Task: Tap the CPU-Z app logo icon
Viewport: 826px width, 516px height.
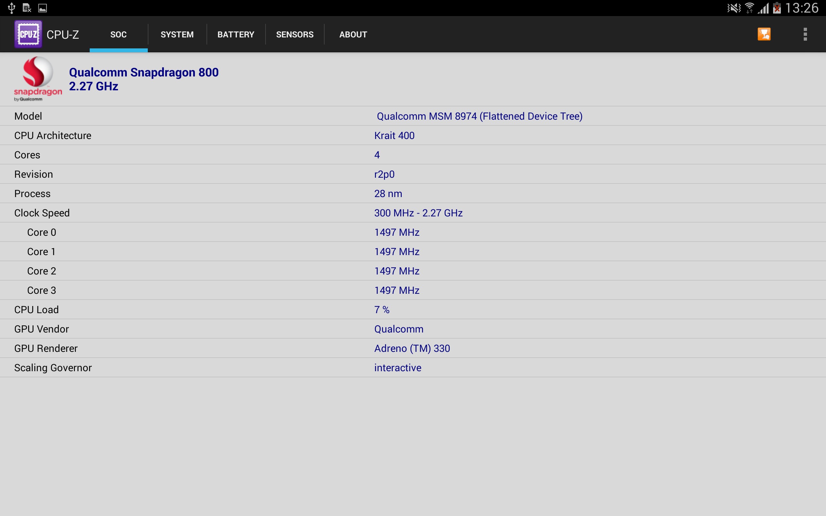Action: [x=28, y=34]
